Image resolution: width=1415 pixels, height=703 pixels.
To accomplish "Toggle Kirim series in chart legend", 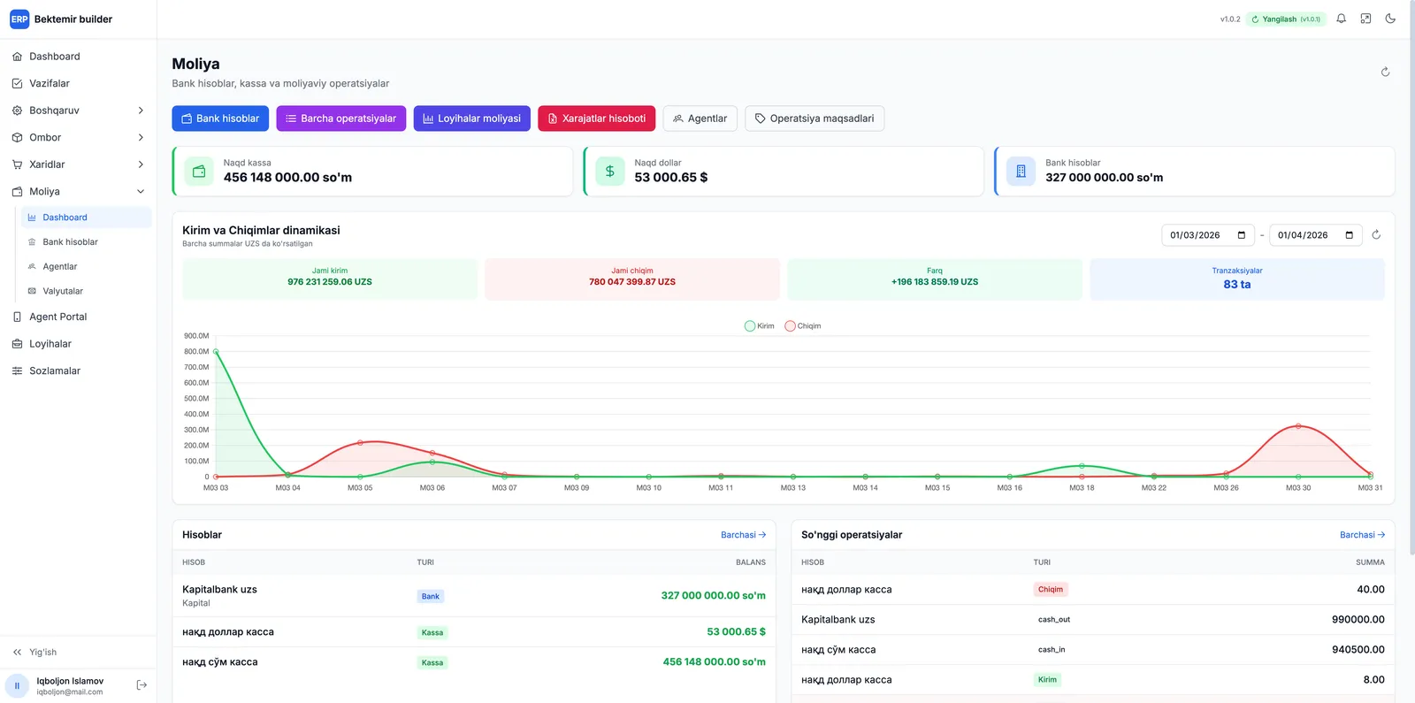I will [759, 326].
